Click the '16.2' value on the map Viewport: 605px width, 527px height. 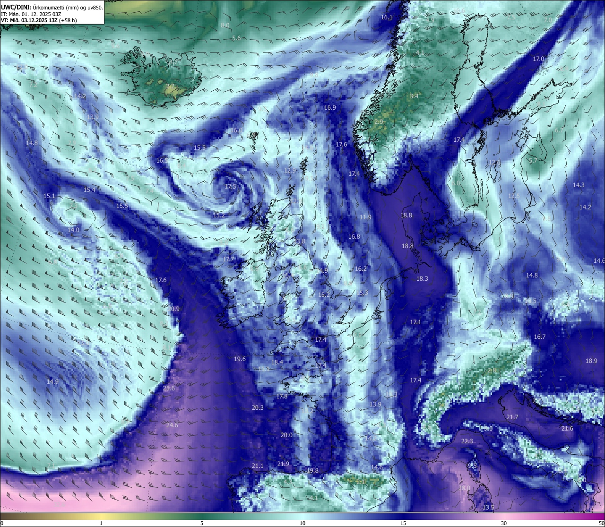(x=361, y=269)
